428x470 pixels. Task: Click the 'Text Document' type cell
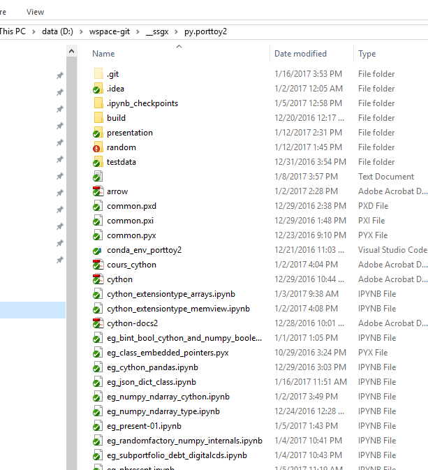(x=386, y=177)
